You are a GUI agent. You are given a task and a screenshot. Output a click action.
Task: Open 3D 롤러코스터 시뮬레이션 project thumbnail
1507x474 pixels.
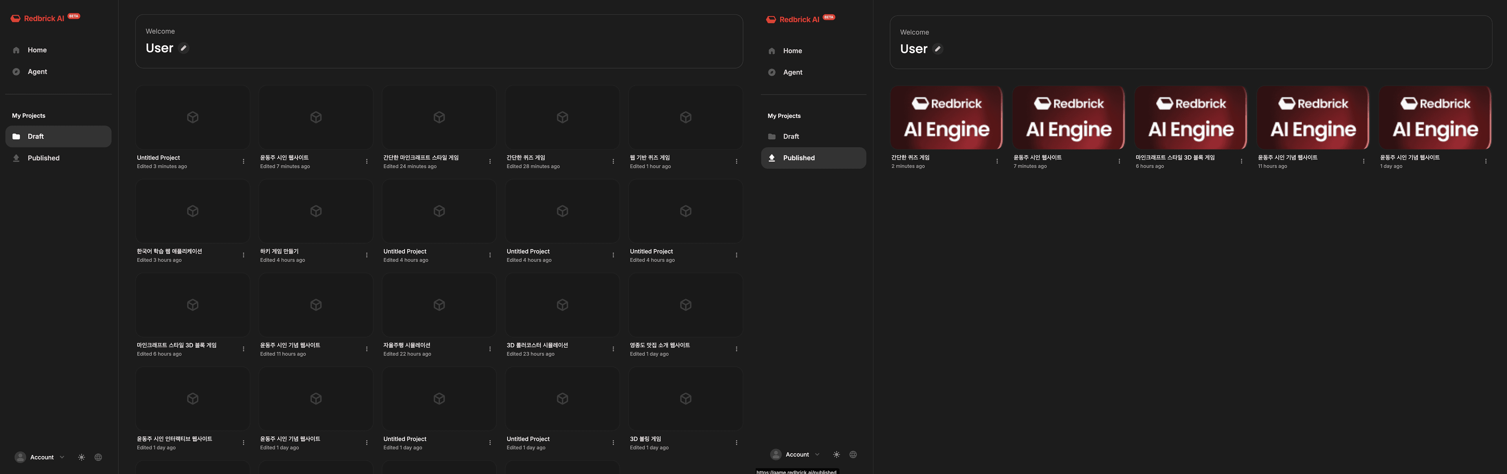point(562,305)
